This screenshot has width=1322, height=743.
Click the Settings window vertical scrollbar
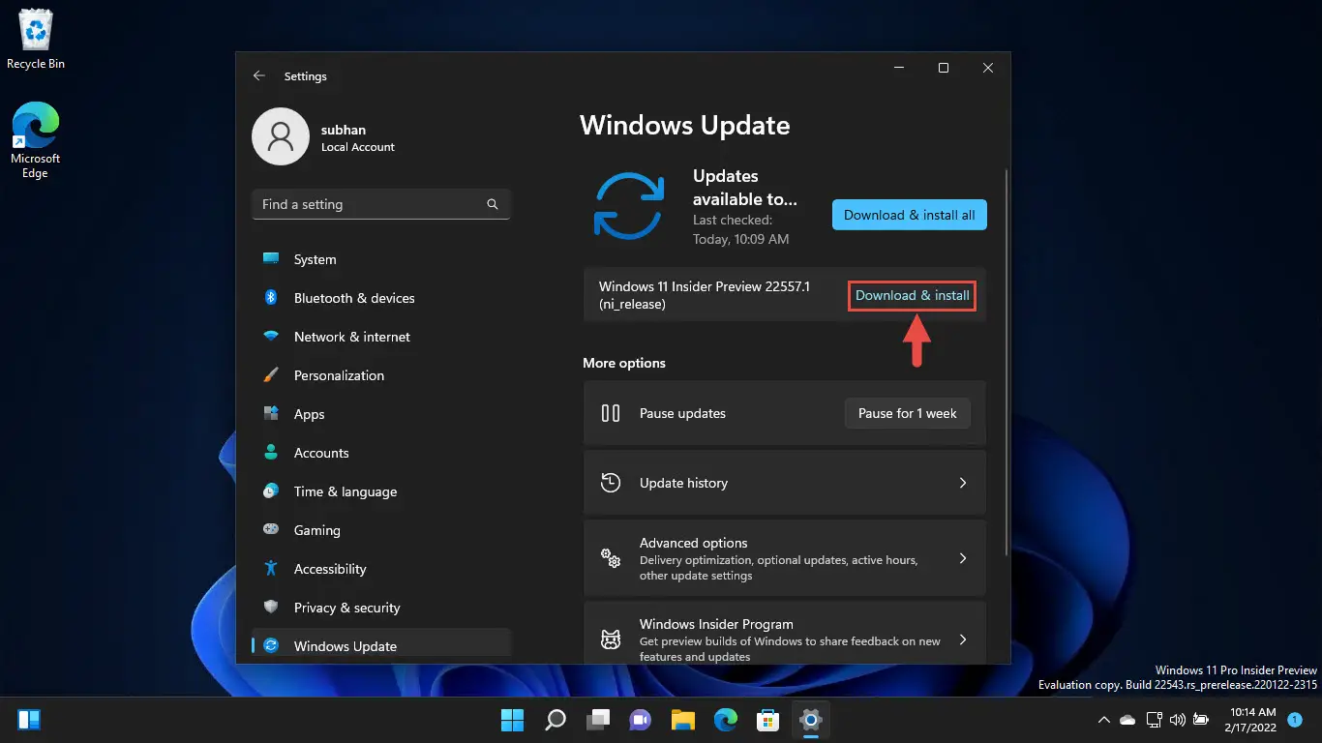pos(1007,361)
